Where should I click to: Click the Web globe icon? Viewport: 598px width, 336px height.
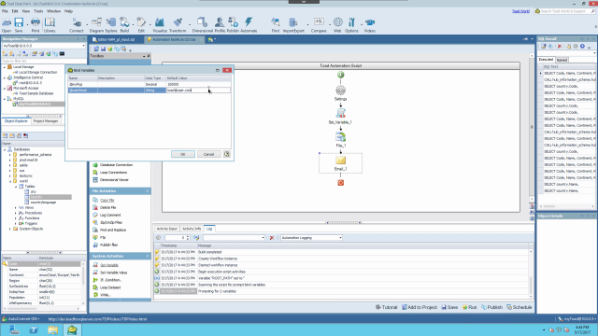337,25
